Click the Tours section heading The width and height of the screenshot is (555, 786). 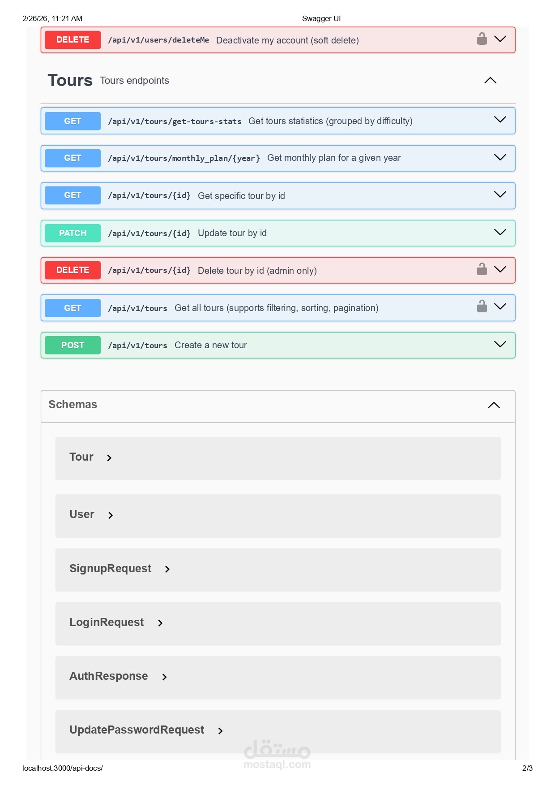point(70,81)
